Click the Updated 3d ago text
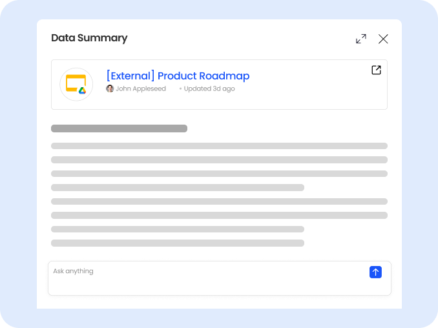Screen dimensions: 438x328 click(209, 88)
